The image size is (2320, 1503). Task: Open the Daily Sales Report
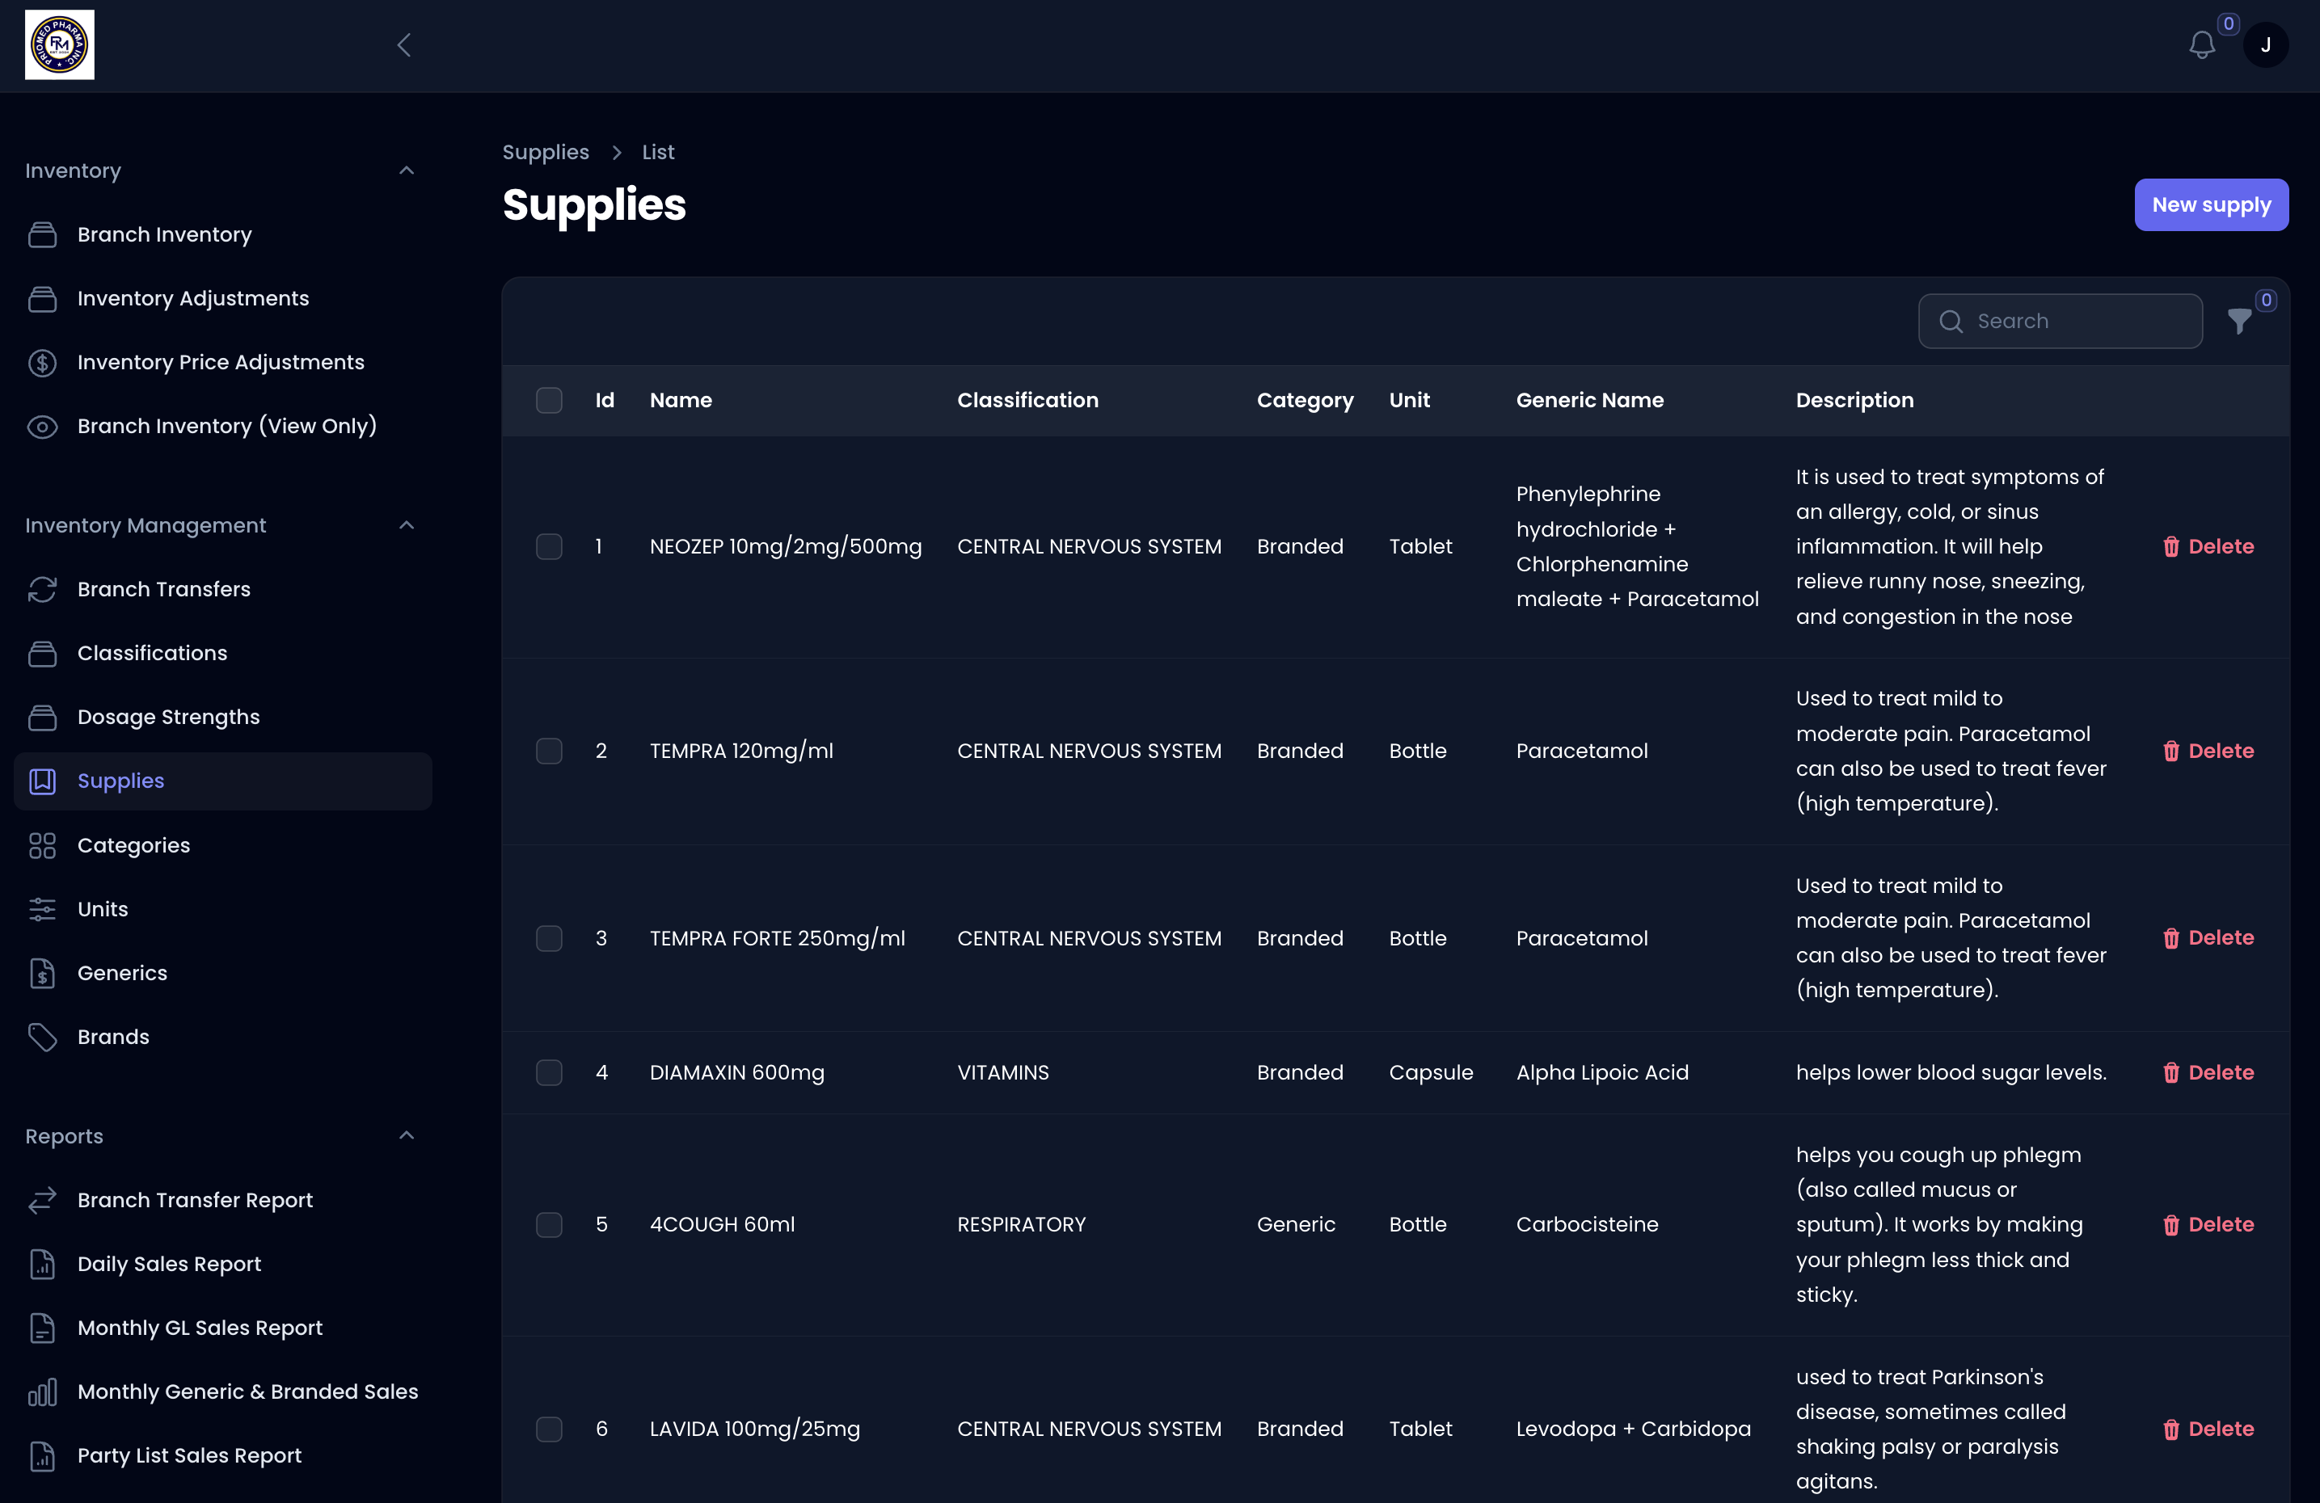(169, 1264)
